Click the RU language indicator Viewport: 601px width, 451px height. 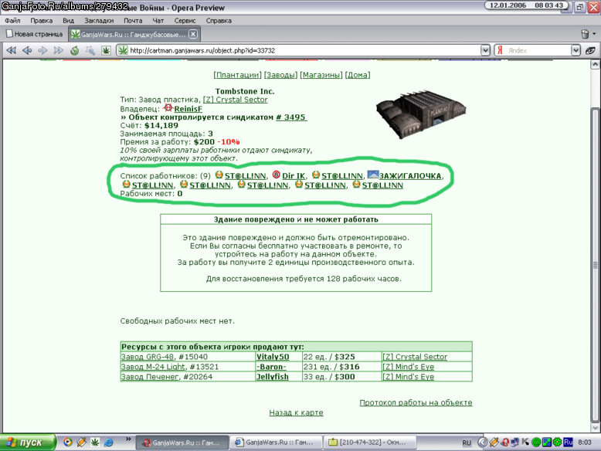[467, 443]
